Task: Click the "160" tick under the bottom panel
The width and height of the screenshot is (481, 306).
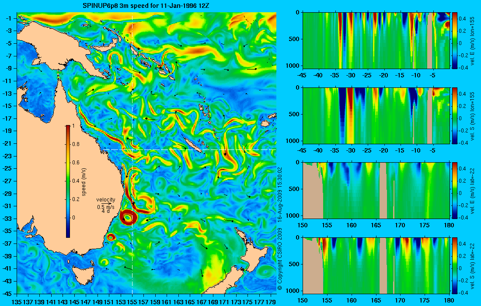Action: [352, 300]
